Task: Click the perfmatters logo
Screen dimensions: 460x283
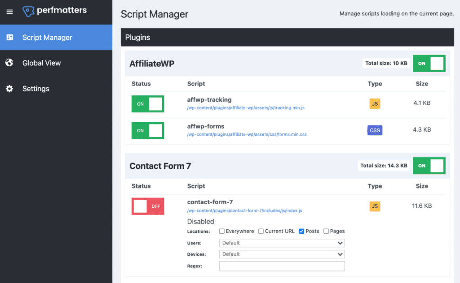Action: (54, 11)
